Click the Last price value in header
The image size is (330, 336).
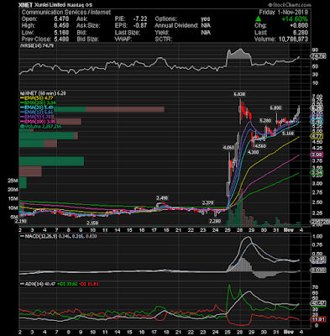coord(301,33)
